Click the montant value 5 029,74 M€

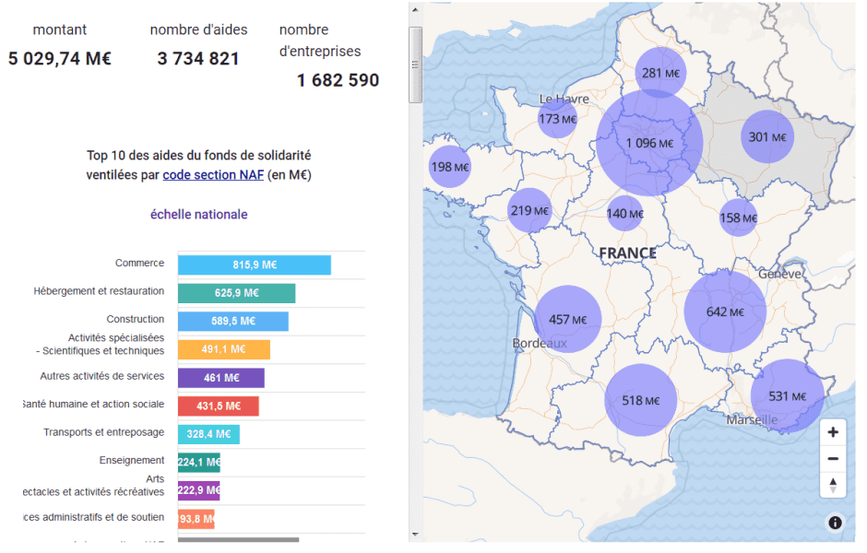(x=60, y=59)
